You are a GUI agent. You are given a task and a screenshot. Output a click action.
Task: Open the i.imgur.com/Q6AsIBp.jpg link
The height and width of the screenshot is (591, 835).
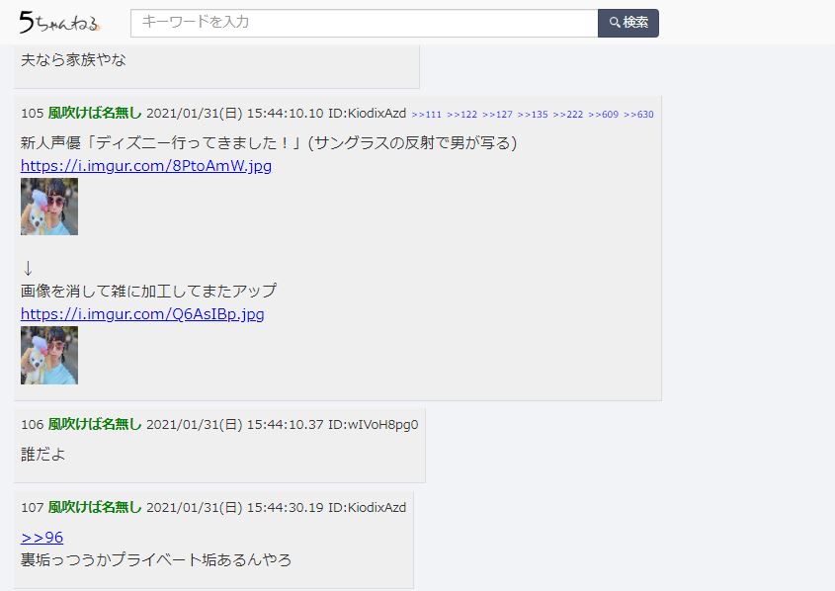pyautogui.click(x=142, y=313)
